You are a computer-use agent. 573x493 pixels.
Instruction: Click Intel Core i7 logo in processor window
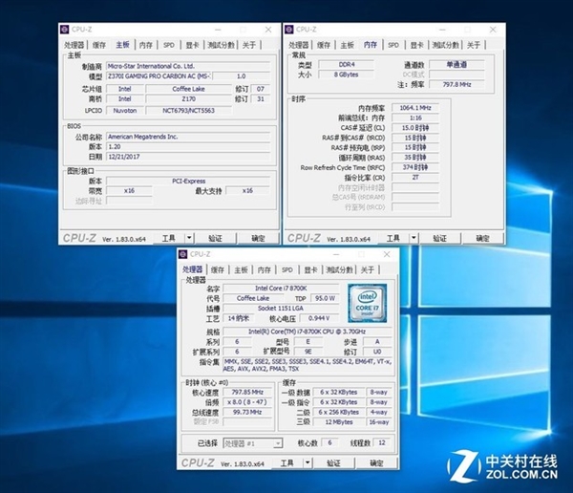click(368, 303)
